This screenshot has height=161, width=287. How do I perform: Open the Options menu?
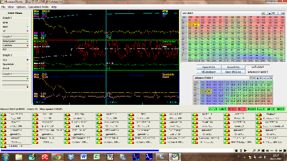(21, 7)
